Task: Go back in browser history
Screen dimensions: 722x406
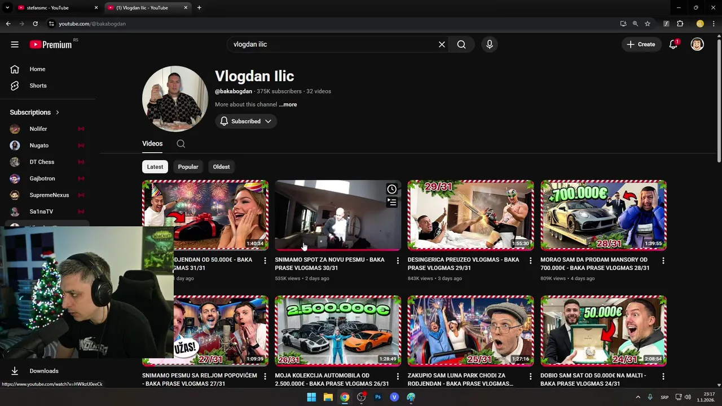Action: (8, 24)
